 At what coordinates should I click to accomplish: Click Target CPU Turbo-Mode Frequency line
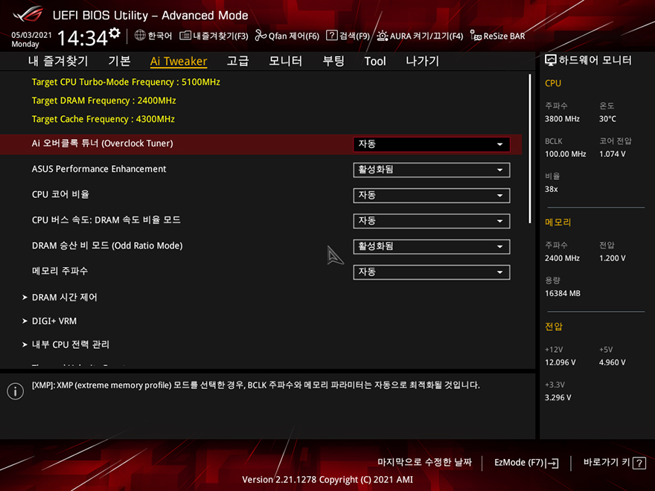tap(126, 82)
